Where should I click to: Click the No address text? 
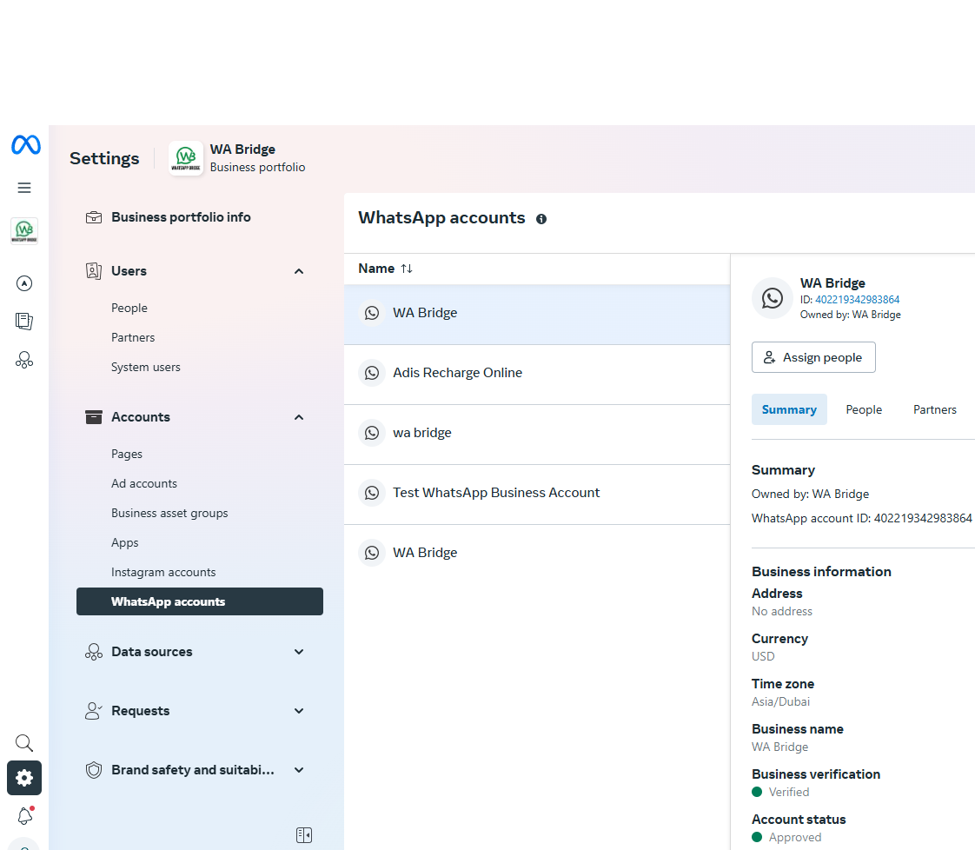(781, 611)
